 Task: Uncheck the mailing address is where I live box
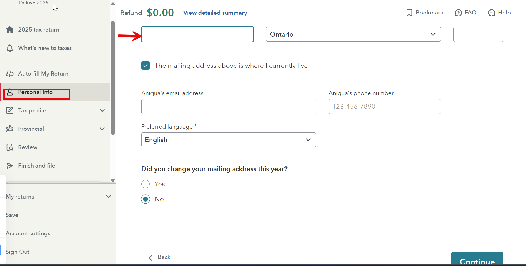tap(145, 66)
